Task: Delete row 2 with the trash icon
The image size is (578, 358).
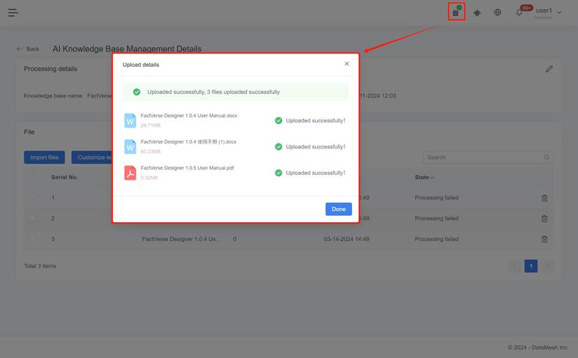Action: [545, 219]
